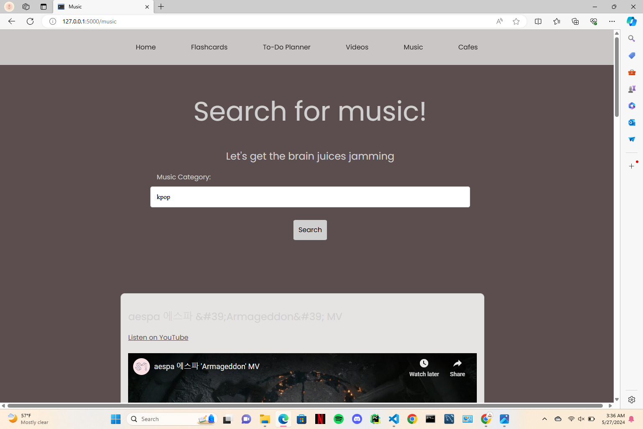Open Flashcards page from navbar
Image resolution: width=643 pixels, height=429 pixels.
(209, 47)
